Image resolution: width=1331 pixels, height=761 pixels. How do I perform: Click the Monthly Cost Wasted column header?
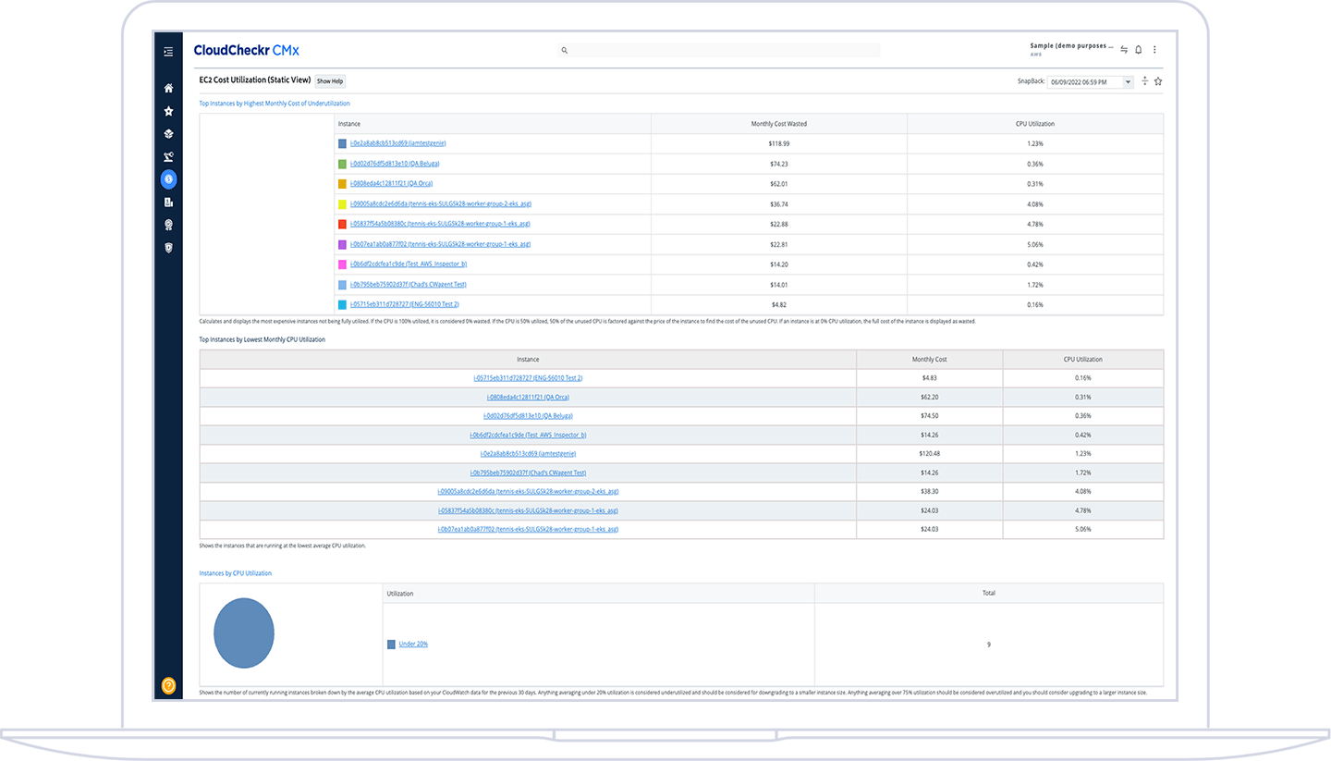[x=778, y=123]
